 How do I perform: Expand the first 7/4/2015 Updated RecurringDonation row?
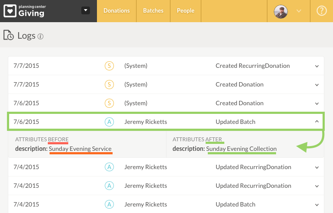point(316,167)
